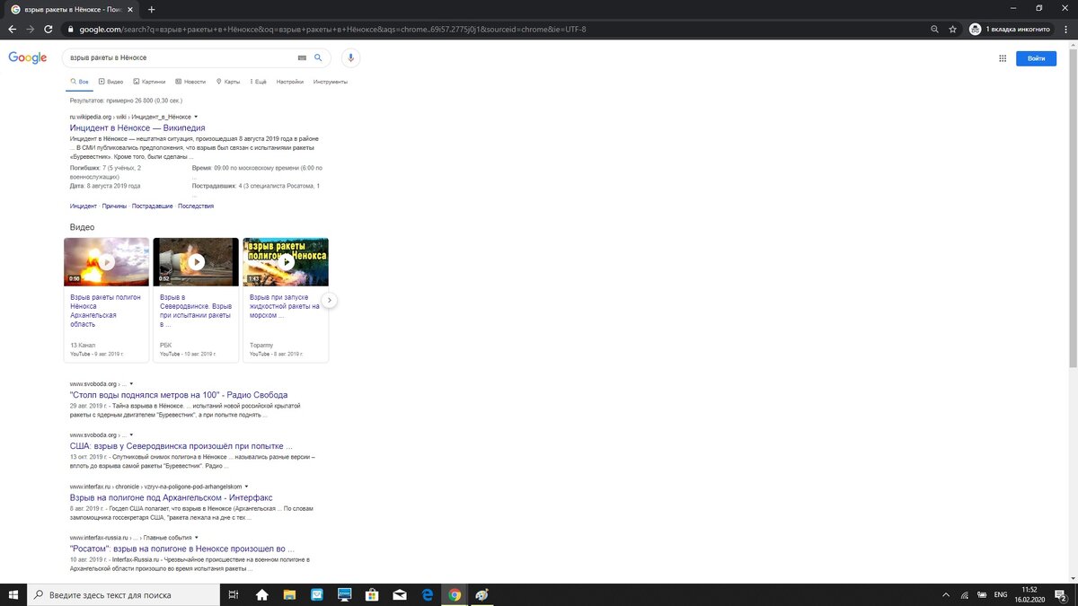Go back with the browser back arrow
The width and height of the screenshot is (1078, 606).
[12, 29]
